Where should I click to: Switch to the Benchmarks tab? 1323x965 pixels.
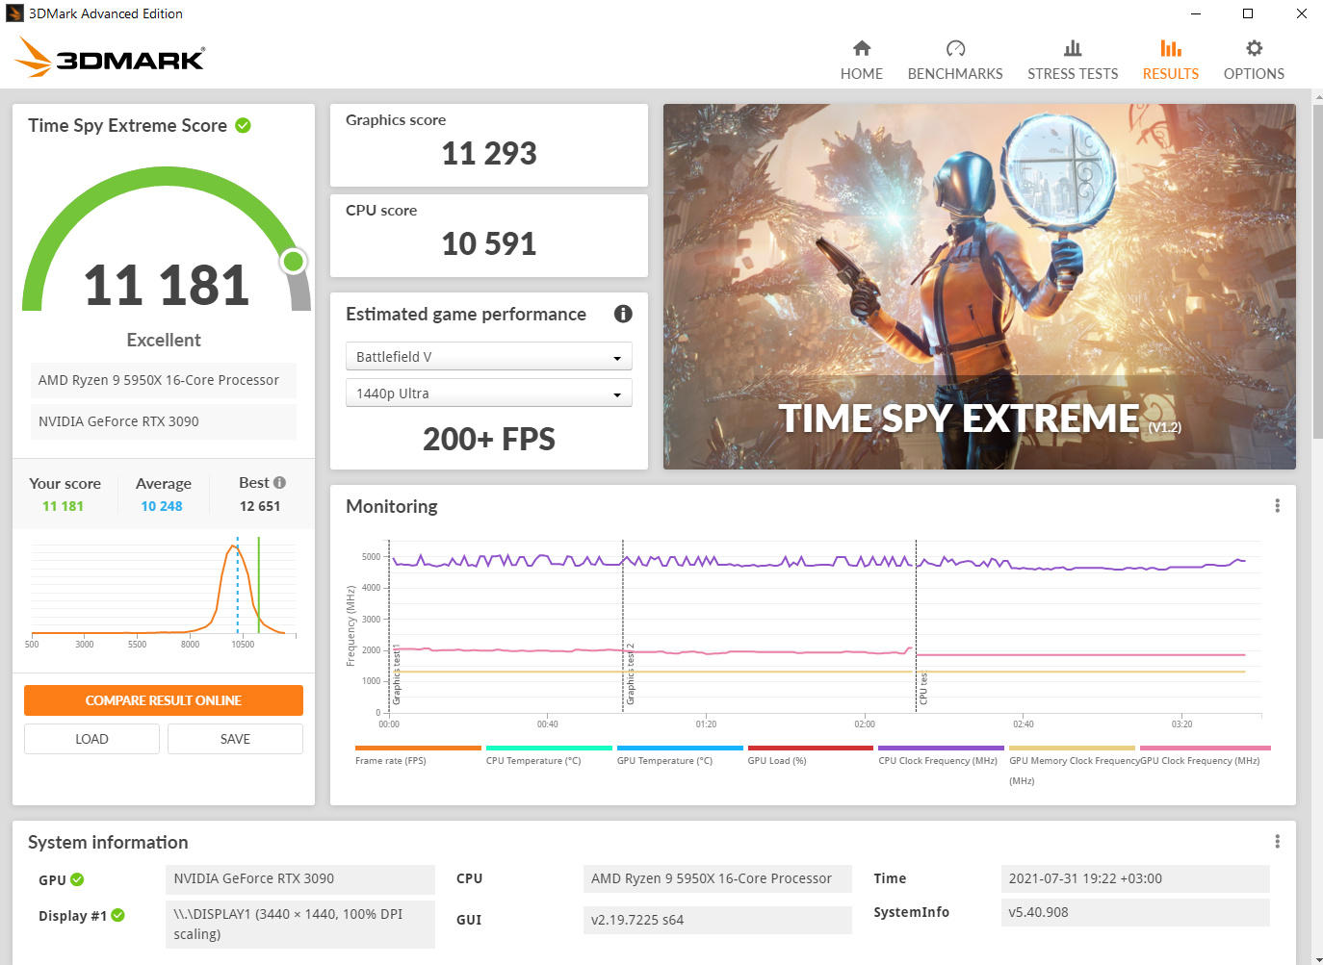955,60
